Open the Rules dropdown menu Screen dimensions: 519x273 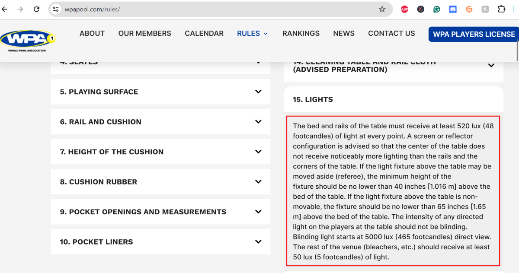click(252, 33)
